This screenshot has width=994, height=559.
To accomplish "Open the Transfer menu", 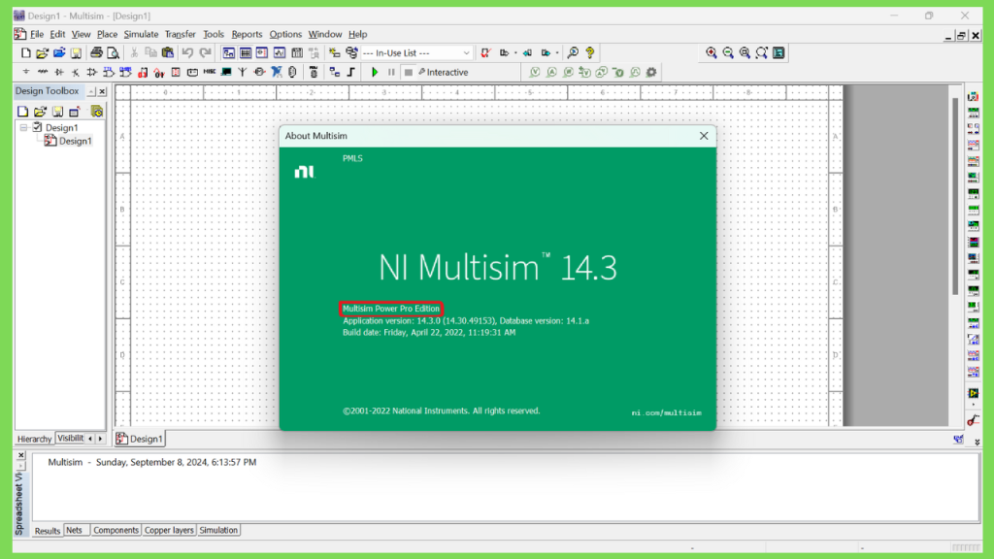I will pyautogui.click(x=180, y=34).
